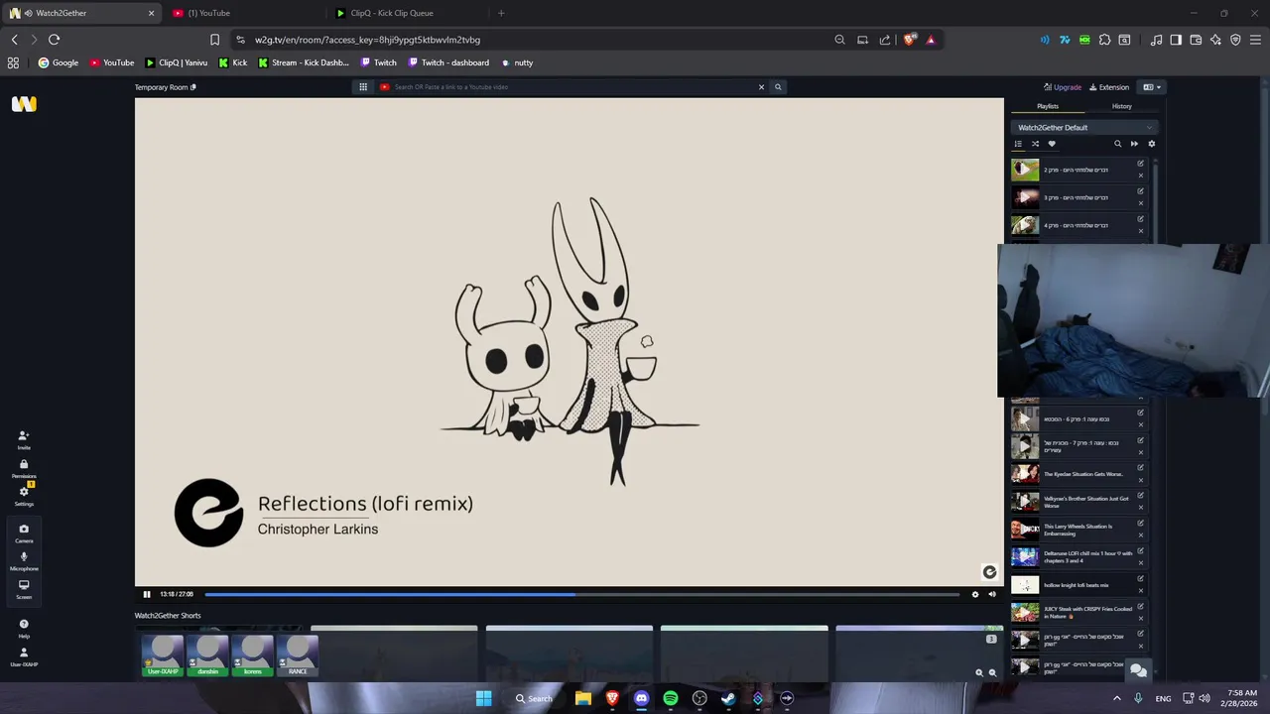Open the apps grid icon beside search
This screenshot has height=714, width=1270.
point(363,87)
